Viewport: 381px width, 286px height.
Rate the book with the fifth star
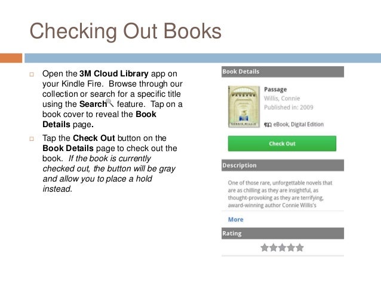pyautogui.click(x=300, y=248)
